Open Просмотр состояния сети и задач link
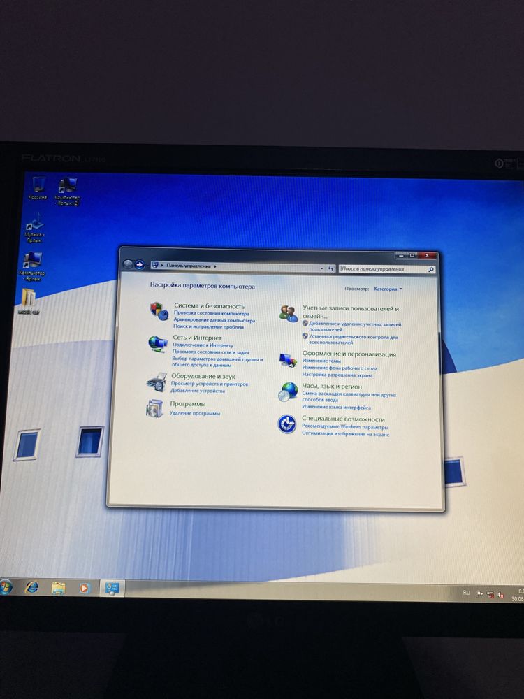Screen dimensions: 524x699 210,352
